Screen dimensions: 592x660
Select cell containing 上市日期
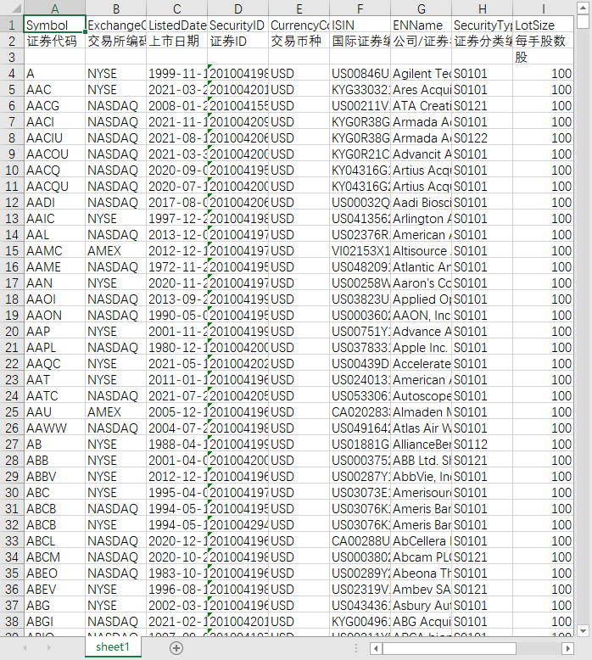pos(176,41)
